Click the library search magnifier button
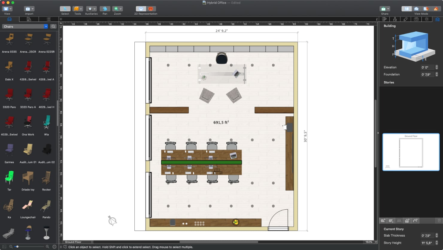443x250 pixels. tap(53, 26)
